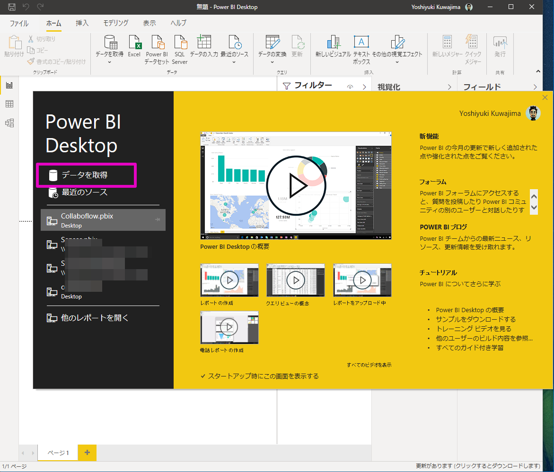Click the Undo arrow in title bar

(26, 7)
